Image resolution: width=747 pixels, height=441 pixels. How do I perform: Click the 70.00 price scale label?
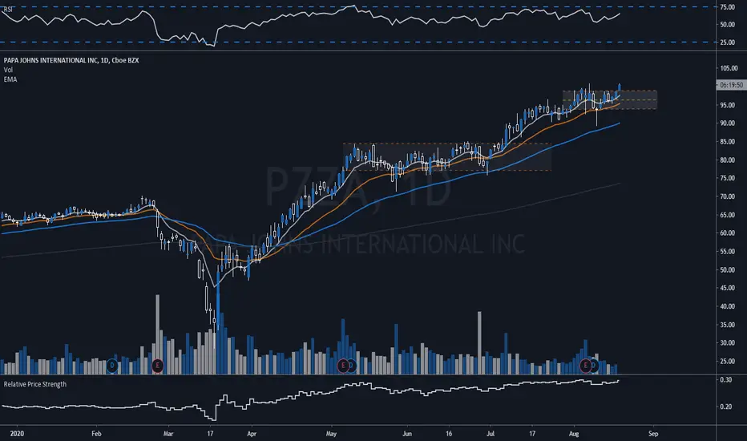click(x=727, y=196)
